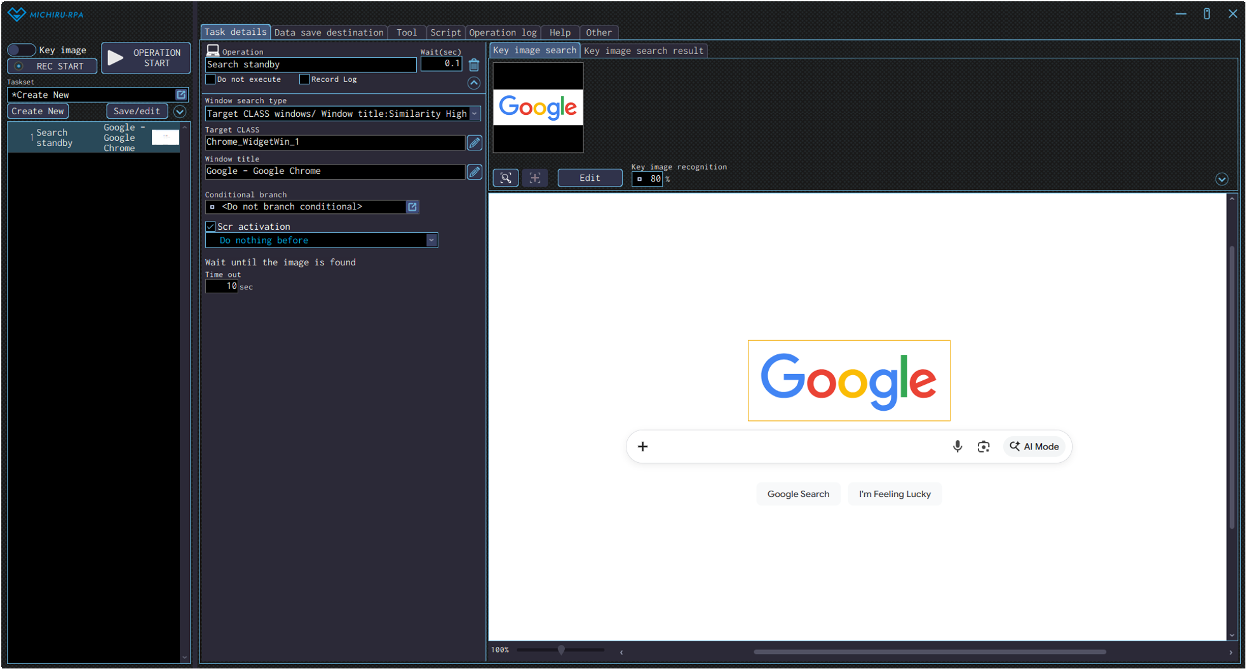
Task: Enable the Do not execute checkbox
Action: tap(210, 79)
